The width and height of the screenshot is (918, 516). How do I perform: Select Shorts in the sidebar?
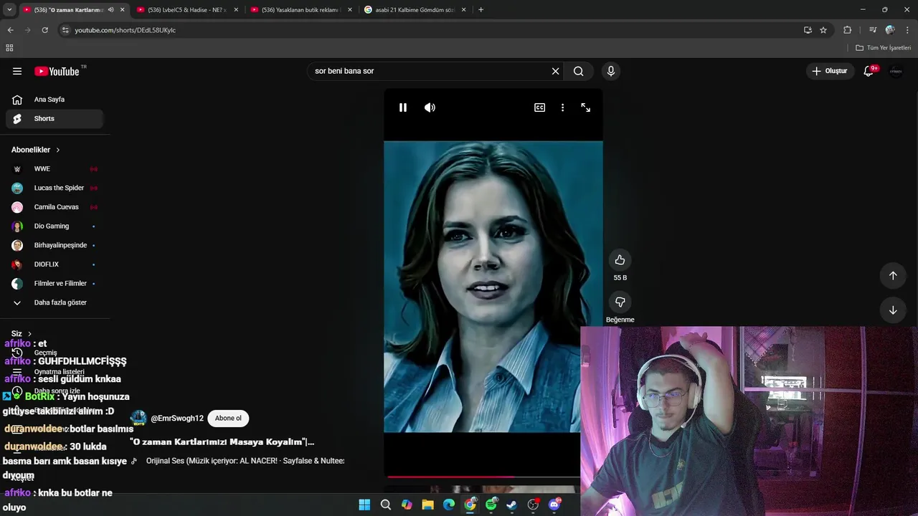point(54,118)
